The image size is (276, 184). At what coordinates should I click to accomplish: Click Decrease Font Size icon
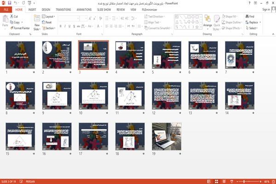point(95,18)
